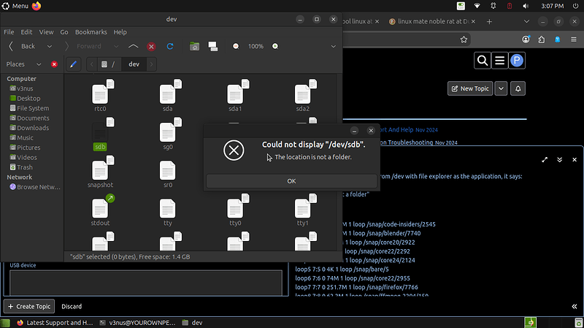Open the Menu button in top panel
Image resolution: width=584 pixels, height=328 pixels.
[x=15, y=6]
